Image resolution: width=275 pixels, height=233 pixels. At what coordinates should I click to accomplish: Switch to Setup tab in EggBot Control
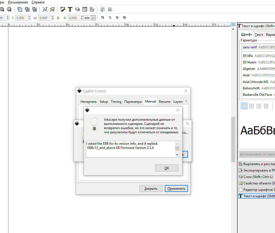click(x=104, y=102)
